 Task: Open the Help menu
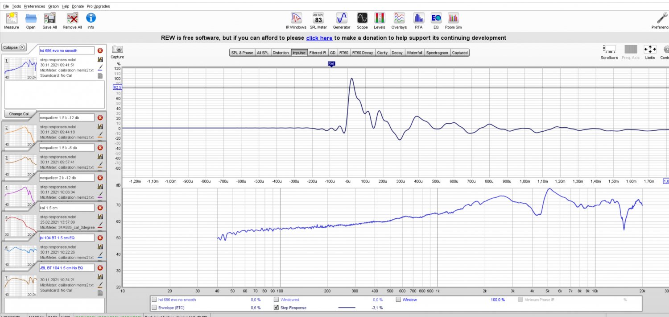[x=66, y=6]
